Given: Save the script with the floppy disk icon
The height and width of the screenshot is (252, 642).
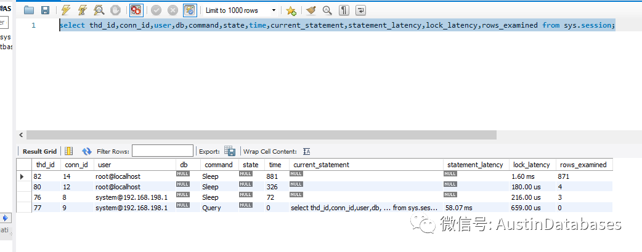Looking at the screenshot, I should [46, 10].
